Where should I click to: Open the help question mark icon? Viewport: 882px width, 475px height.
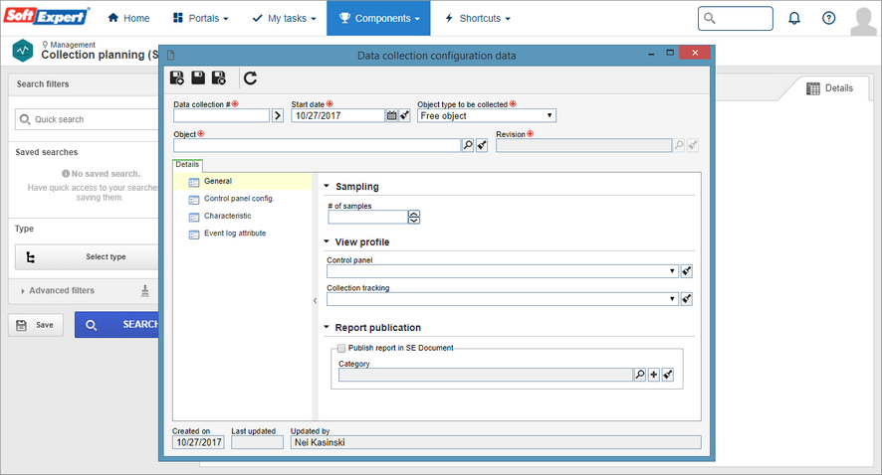828,18
